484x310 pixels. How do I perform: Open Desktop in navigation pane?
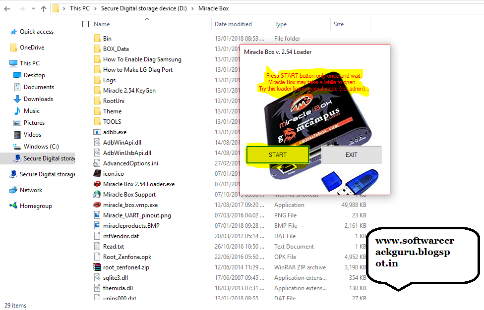point(29,75)
